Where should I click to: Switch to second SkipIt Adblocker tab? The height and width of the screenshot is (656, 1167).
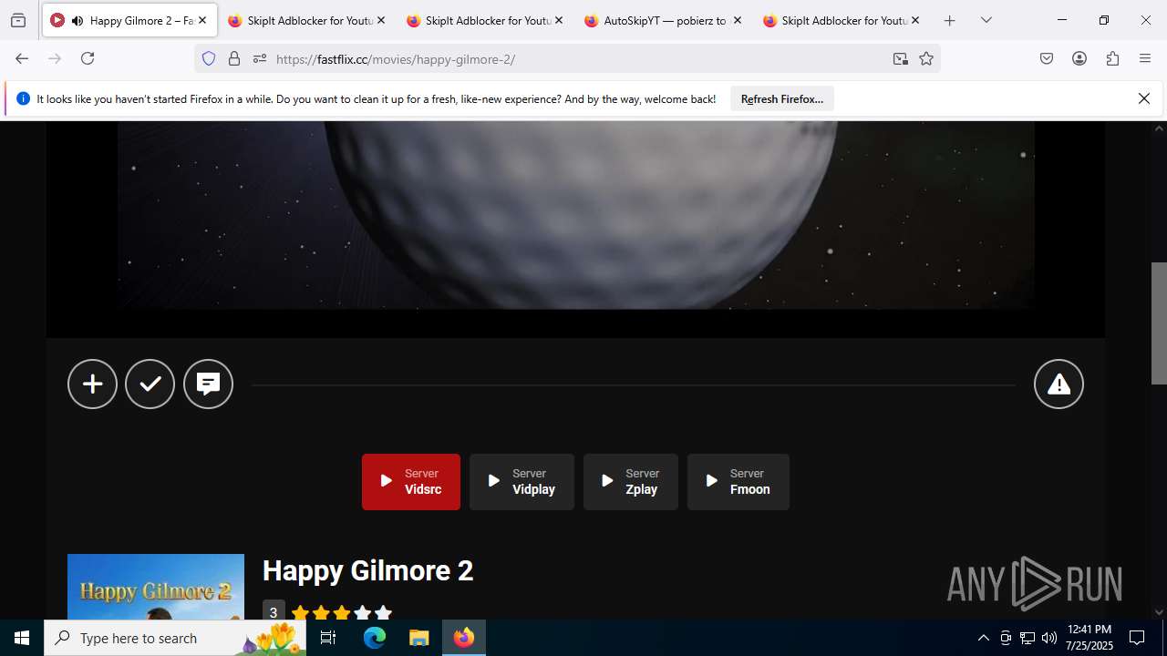[x=485, y=20]
